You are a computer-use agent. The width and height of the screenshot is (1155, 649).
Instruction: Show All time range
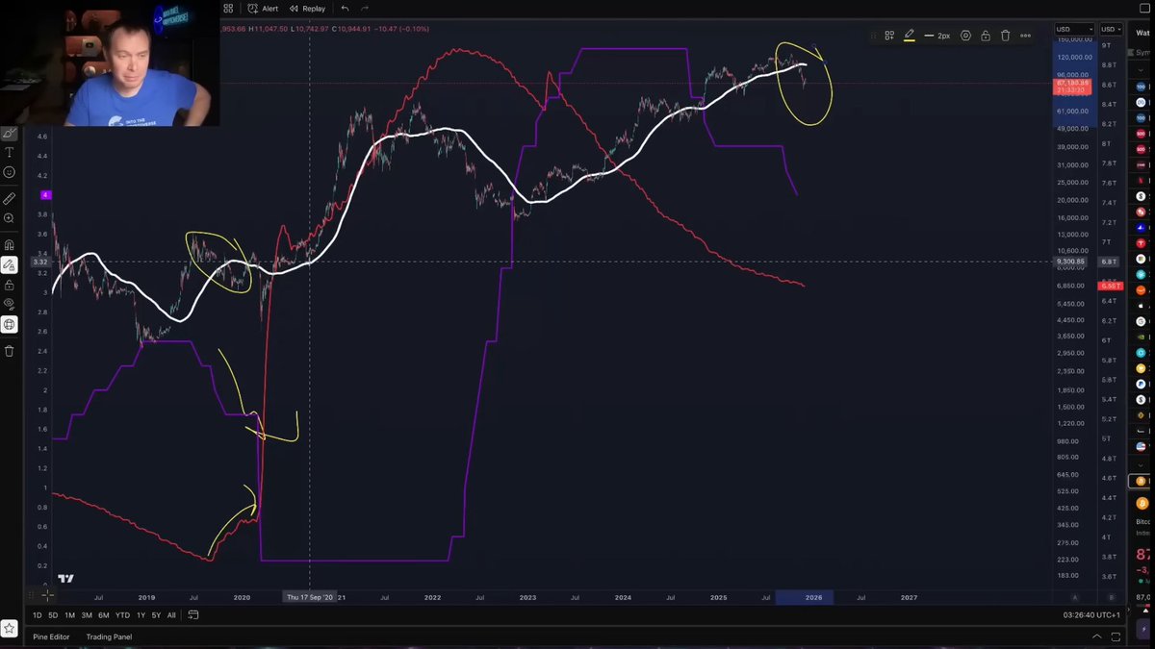171,615
